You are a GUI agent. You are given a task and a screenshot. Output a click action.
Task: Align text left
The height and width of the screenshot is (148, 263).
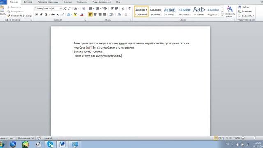coord(90,14)
